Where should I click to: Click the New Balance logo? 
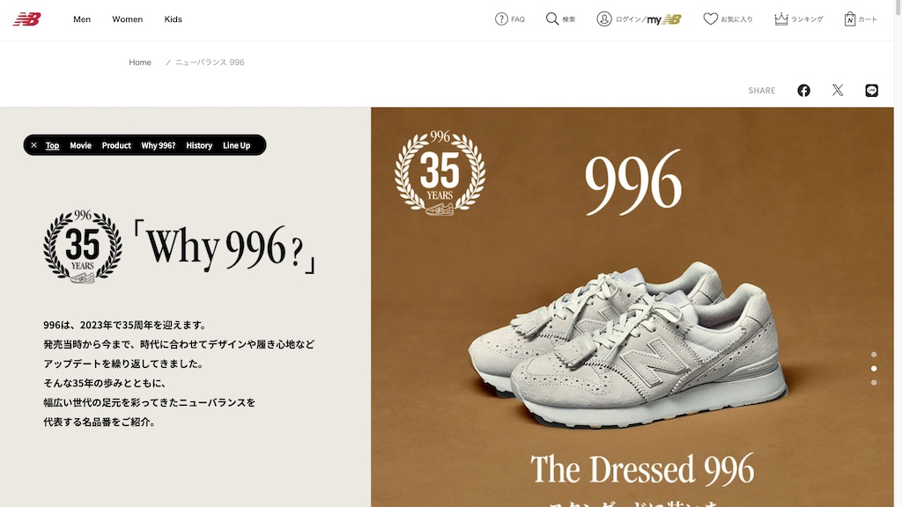tap(27, 19)
